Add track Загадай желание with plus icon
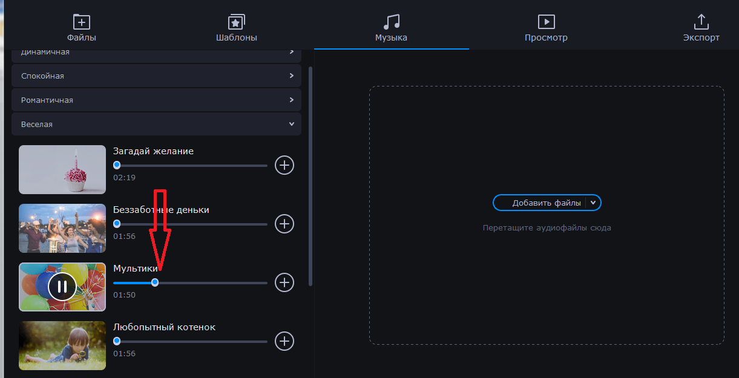This screenshot has width=739, height=378. click(x=284, y=165)
